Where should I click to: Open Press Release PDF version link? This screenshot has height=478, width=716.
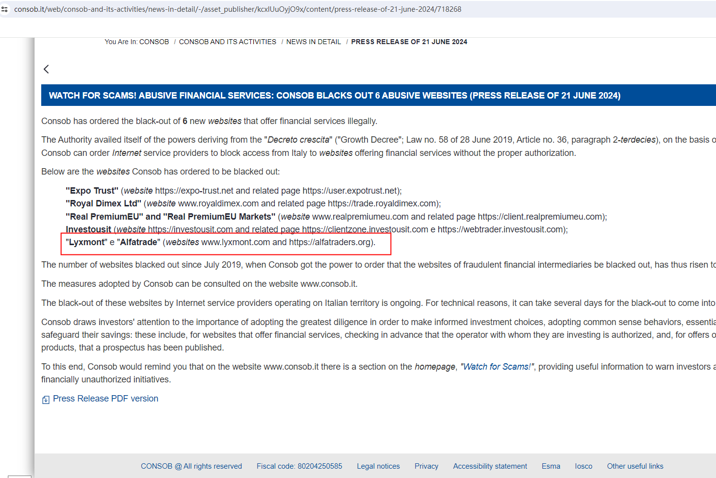[x=106, y=399]
